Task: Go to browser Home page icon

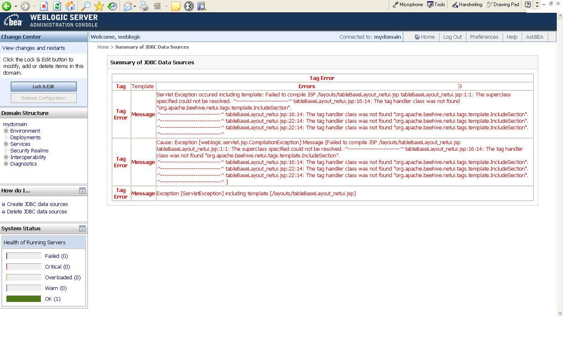Action: coord(70,6)
